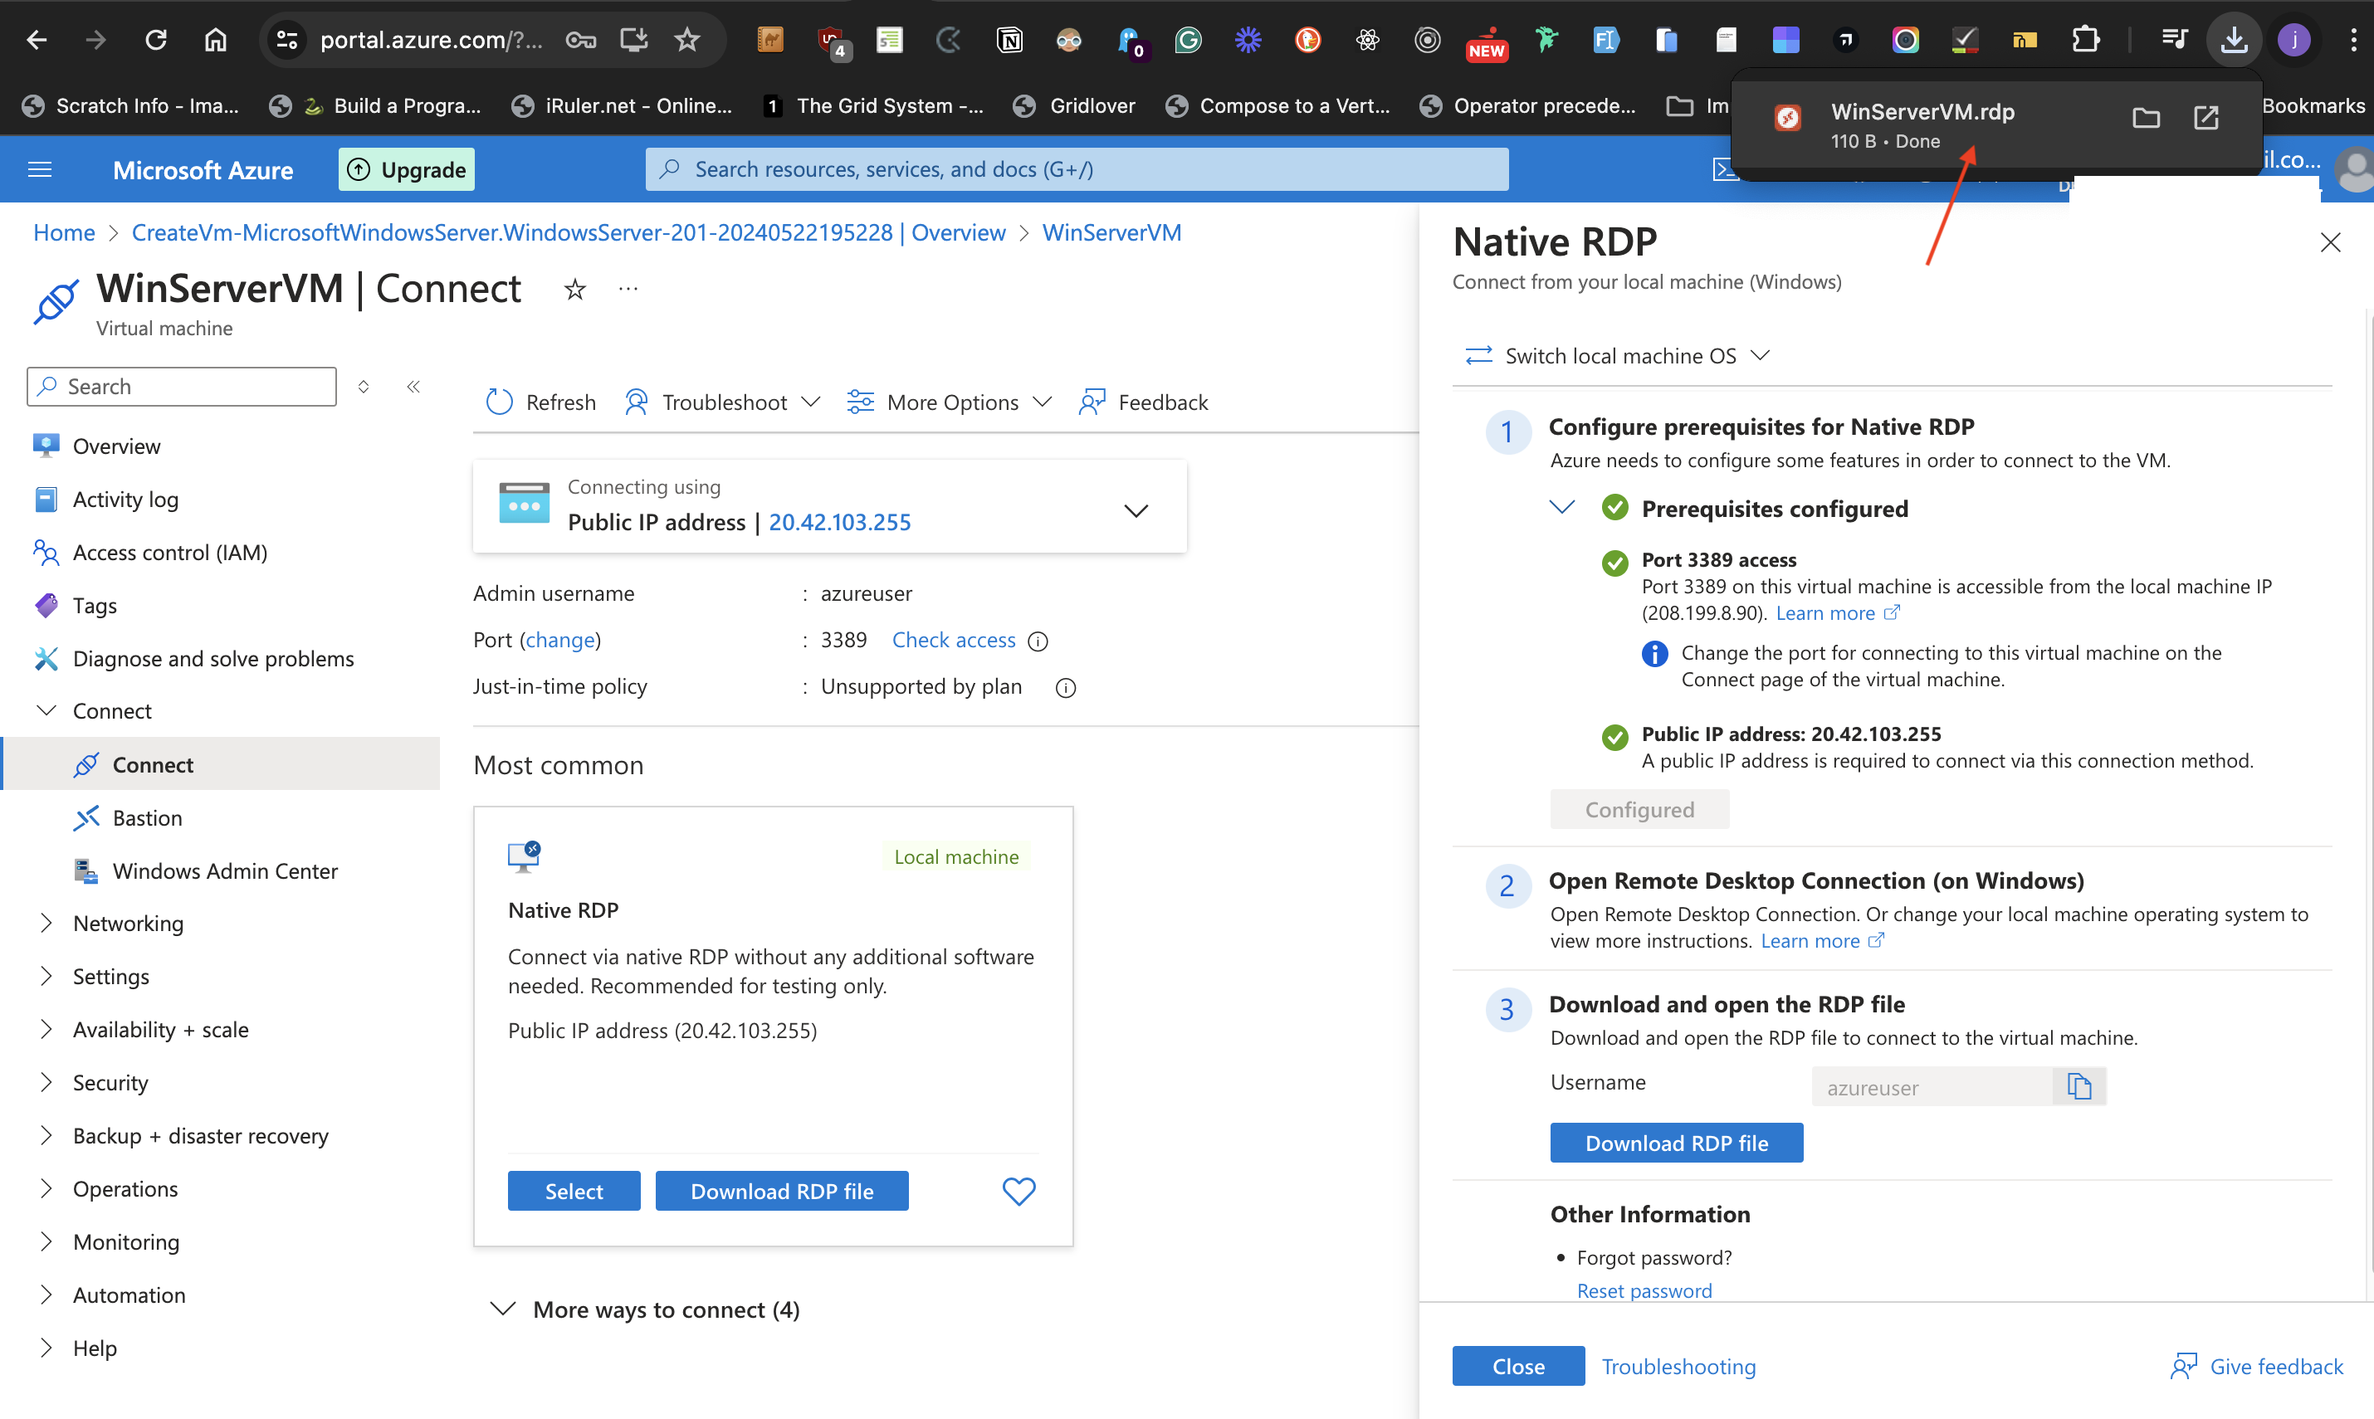The image size is (2374, 1419).
Task: Click info icon next to Just-in-time policy
Action: [1066, 687]
